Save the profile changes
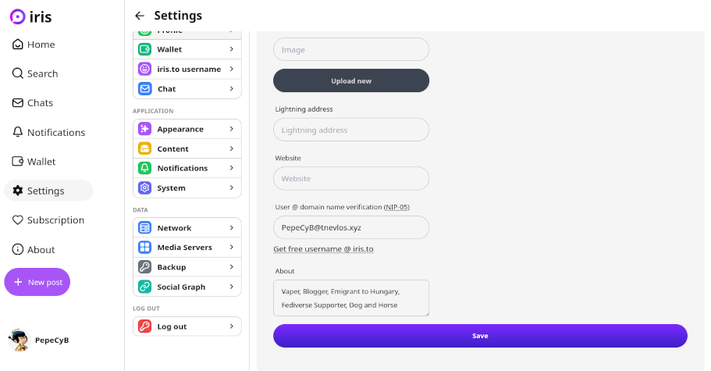The width and height of the screenshot is (711, 371). pyautogui.click(x=480, y=336)
